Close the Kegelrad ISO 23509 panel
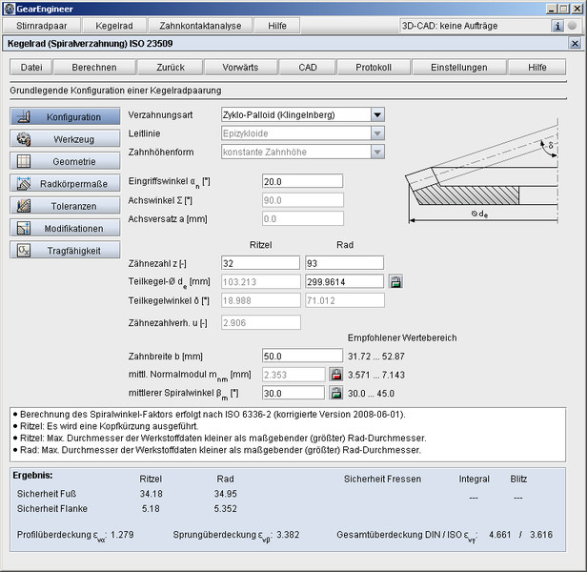 click(574, 44)
